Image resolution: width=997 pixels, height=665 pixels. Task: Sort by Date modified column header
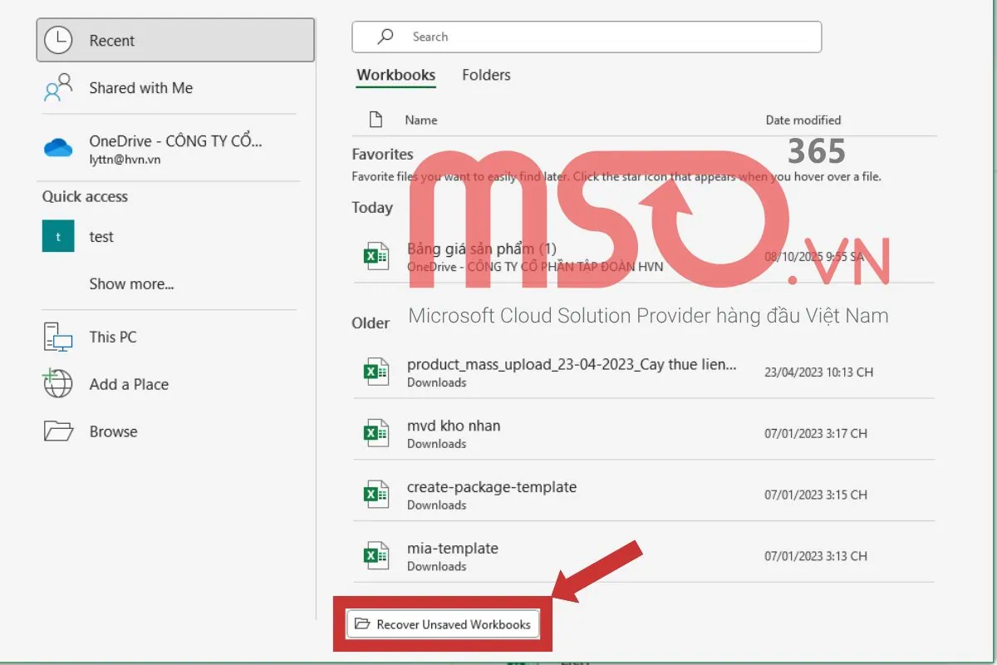[803, 120]
